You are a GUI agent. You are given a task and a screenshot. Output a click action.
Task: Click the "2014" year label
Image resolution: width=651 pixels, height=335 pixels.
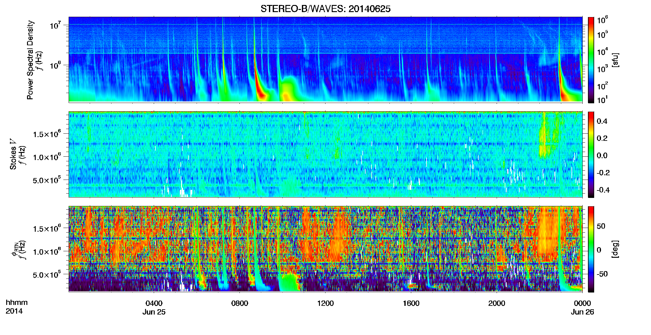coord(14,311)
